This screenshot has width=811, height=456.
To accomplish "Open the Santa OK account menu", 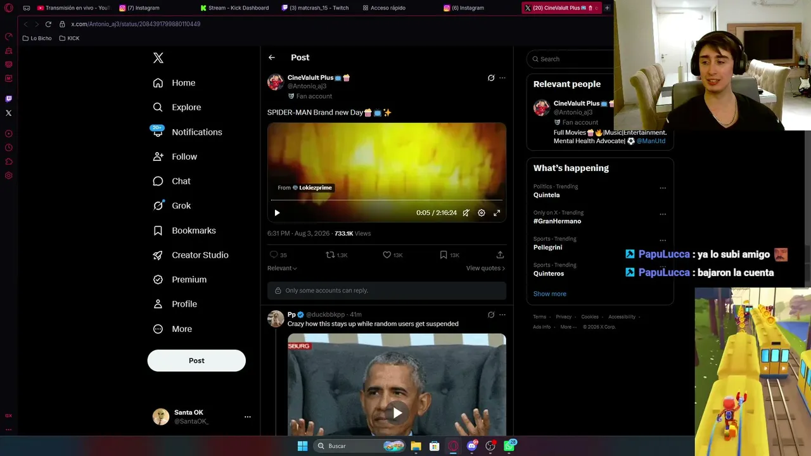I will click(x=203, y=417).
